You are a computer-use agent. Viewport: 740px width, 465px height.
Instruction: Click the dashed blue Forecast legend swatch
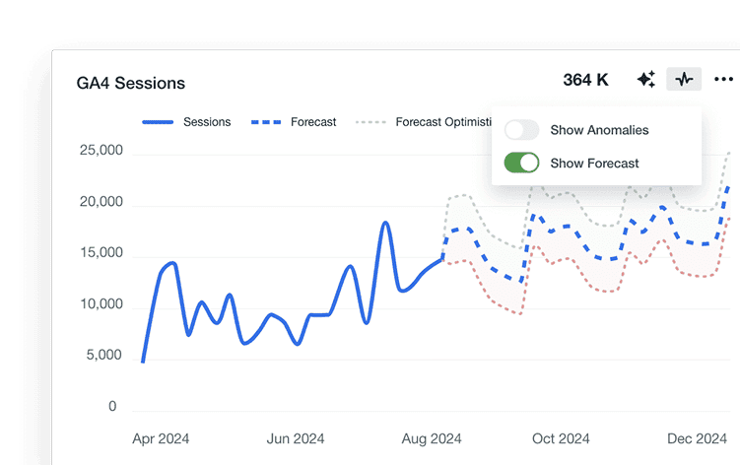[x=266, y=122]
